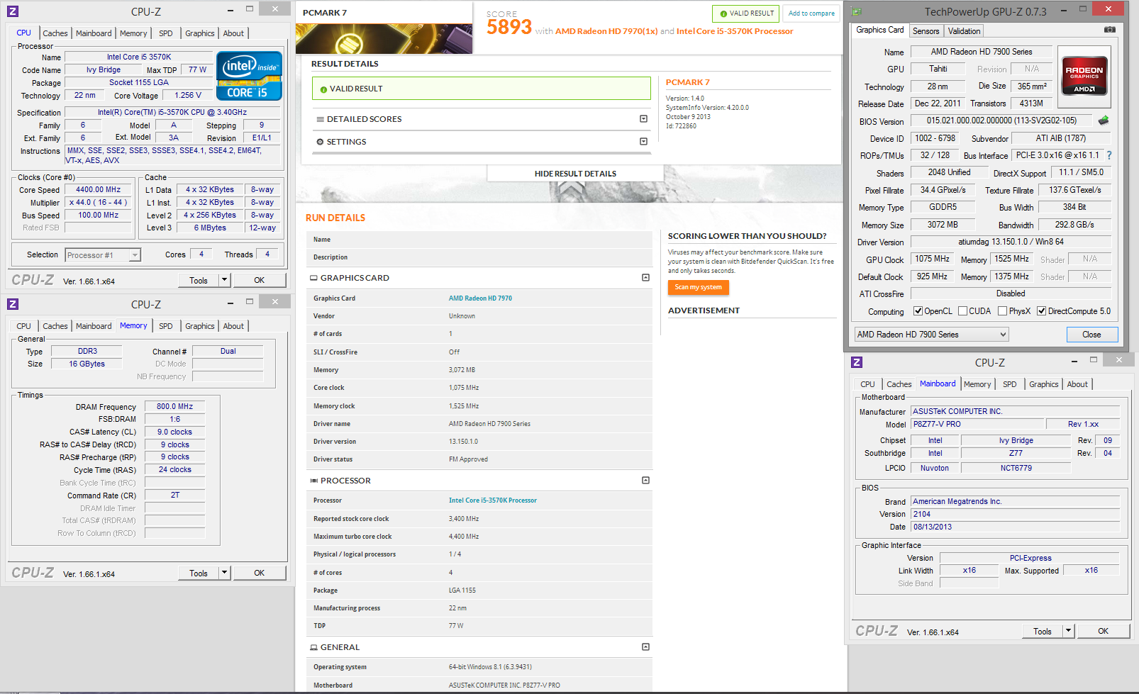Click the DRAM Frequency 800.0 MHz field
The image size is (1139, 694).
[x=174, y=407]
